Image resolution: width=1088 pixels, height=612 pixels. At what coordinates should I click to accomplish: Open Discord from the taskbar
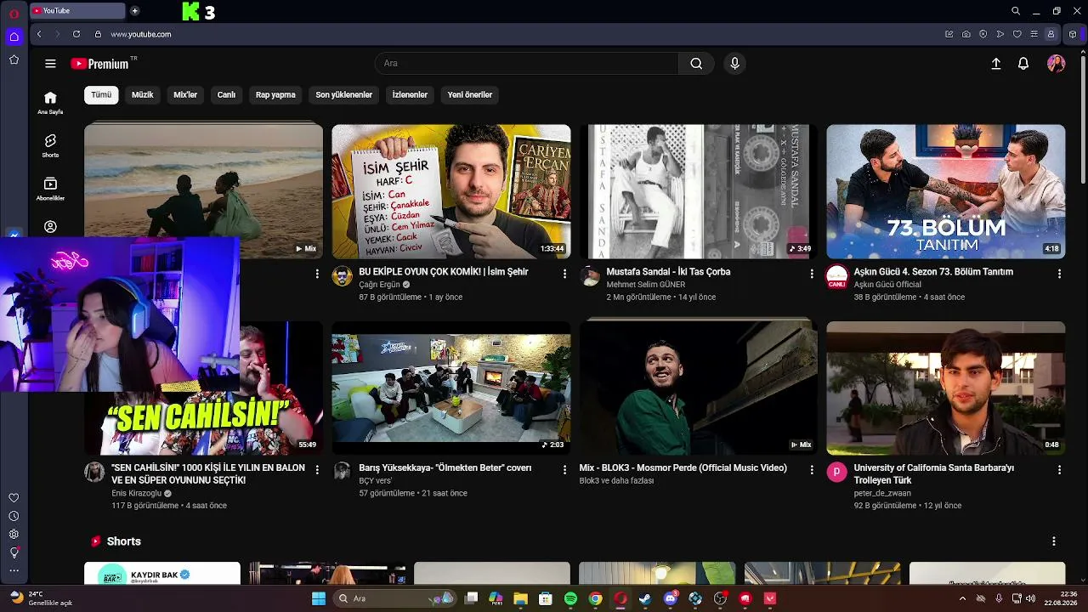pyautogui.click(x=671, y=598)
